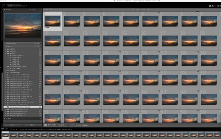Toggle the library filter lock icon

pos(198,12)
